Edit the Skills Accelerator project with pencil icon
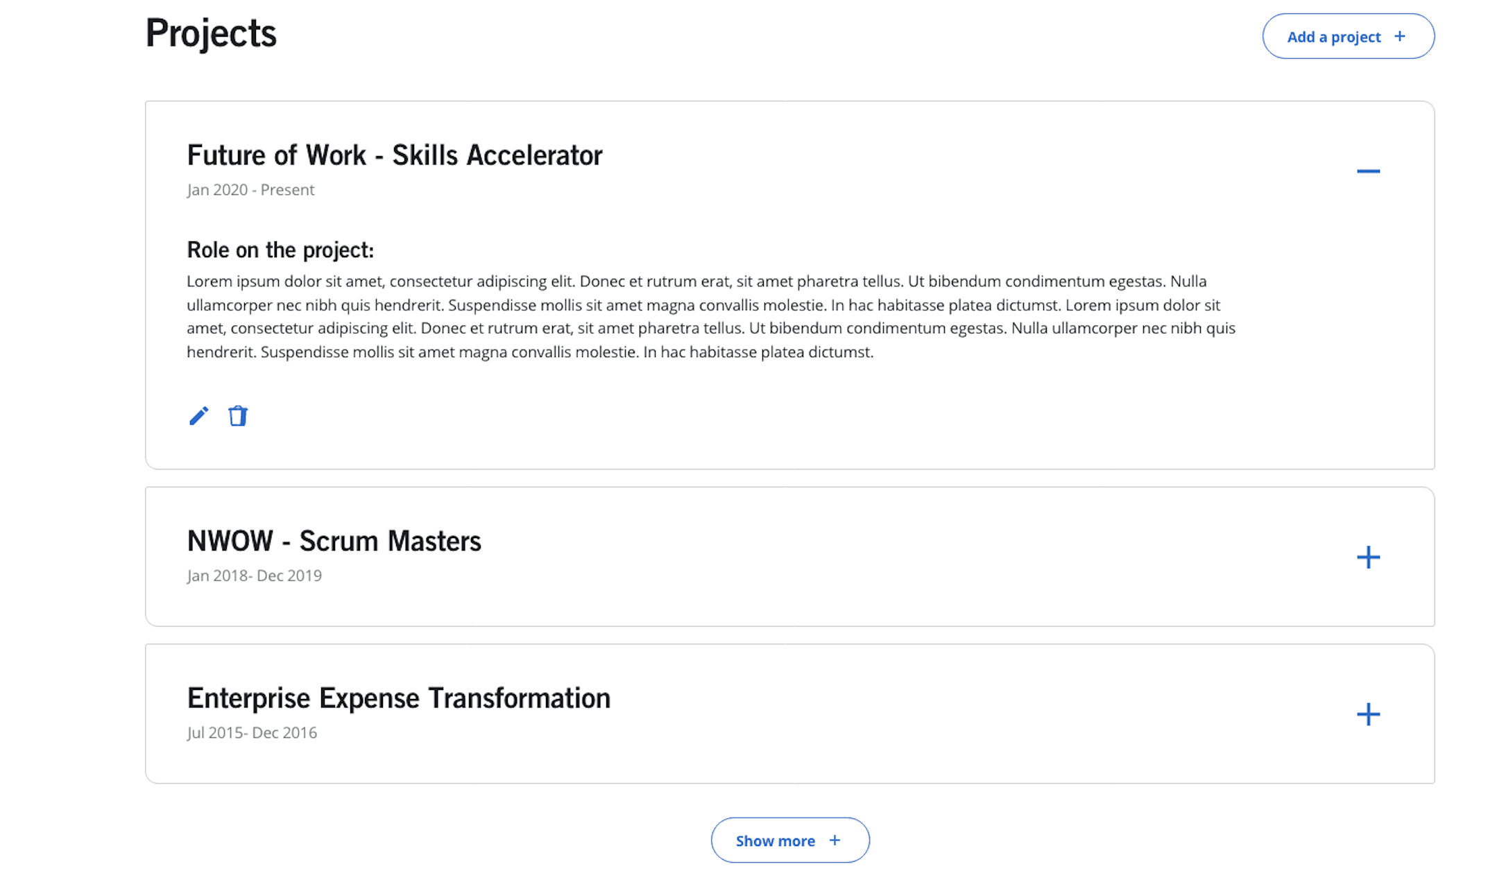Image resolution: width=1497 pixels, height=889 pixels. (198, 415)
